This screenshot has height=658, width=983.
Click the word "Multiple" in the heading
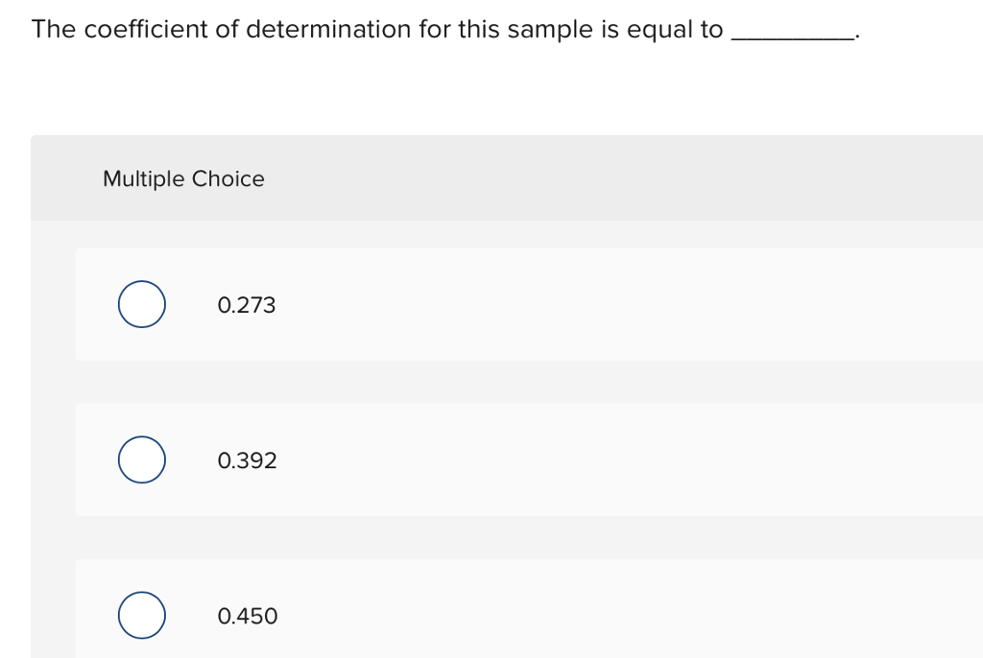tap(144, 178)
